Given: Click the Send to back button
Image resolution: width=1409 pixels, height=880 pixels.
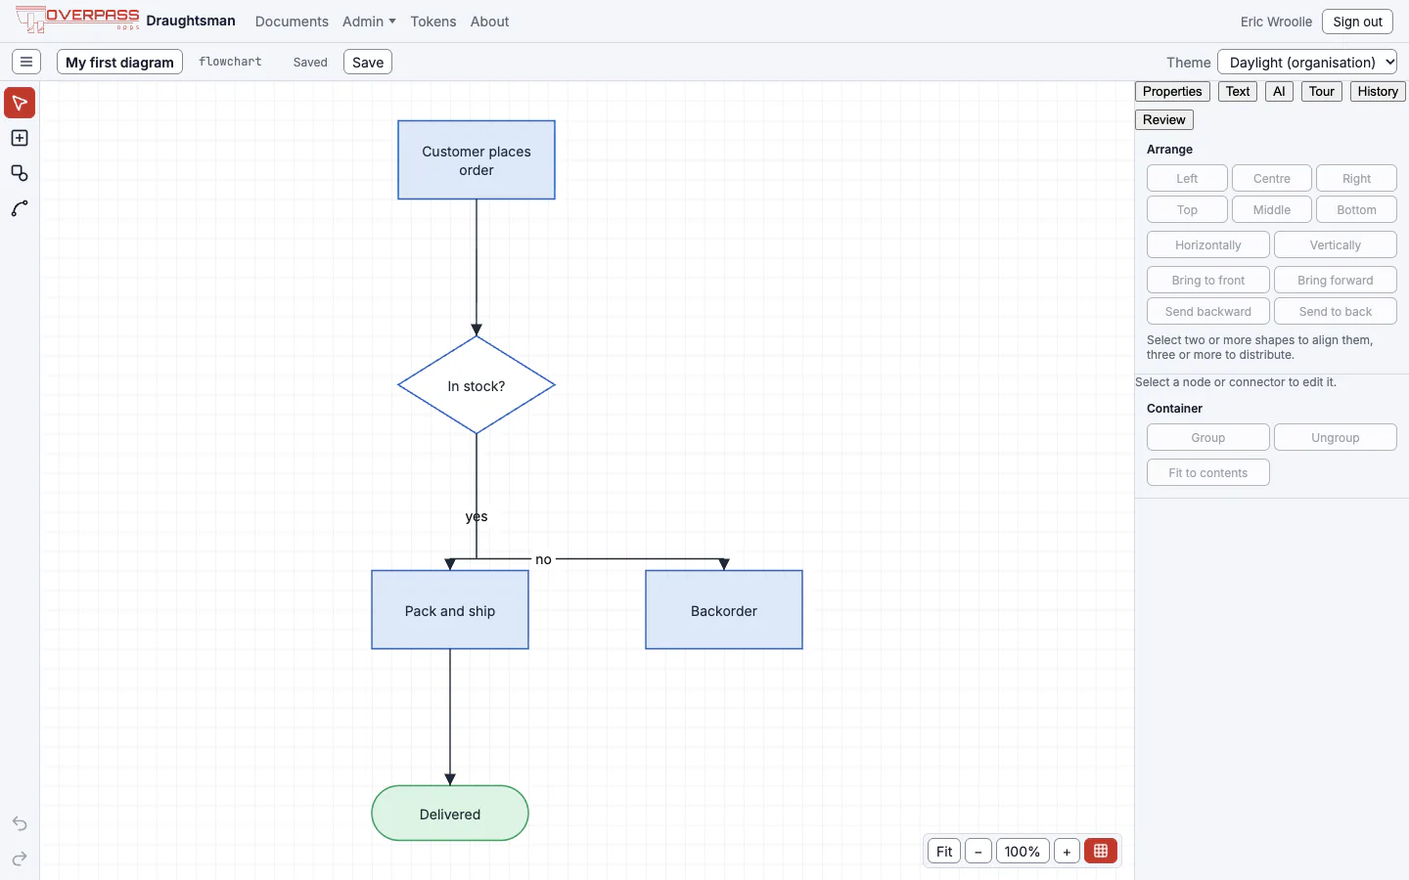Looking at the screenshot, I should 1336,311.
